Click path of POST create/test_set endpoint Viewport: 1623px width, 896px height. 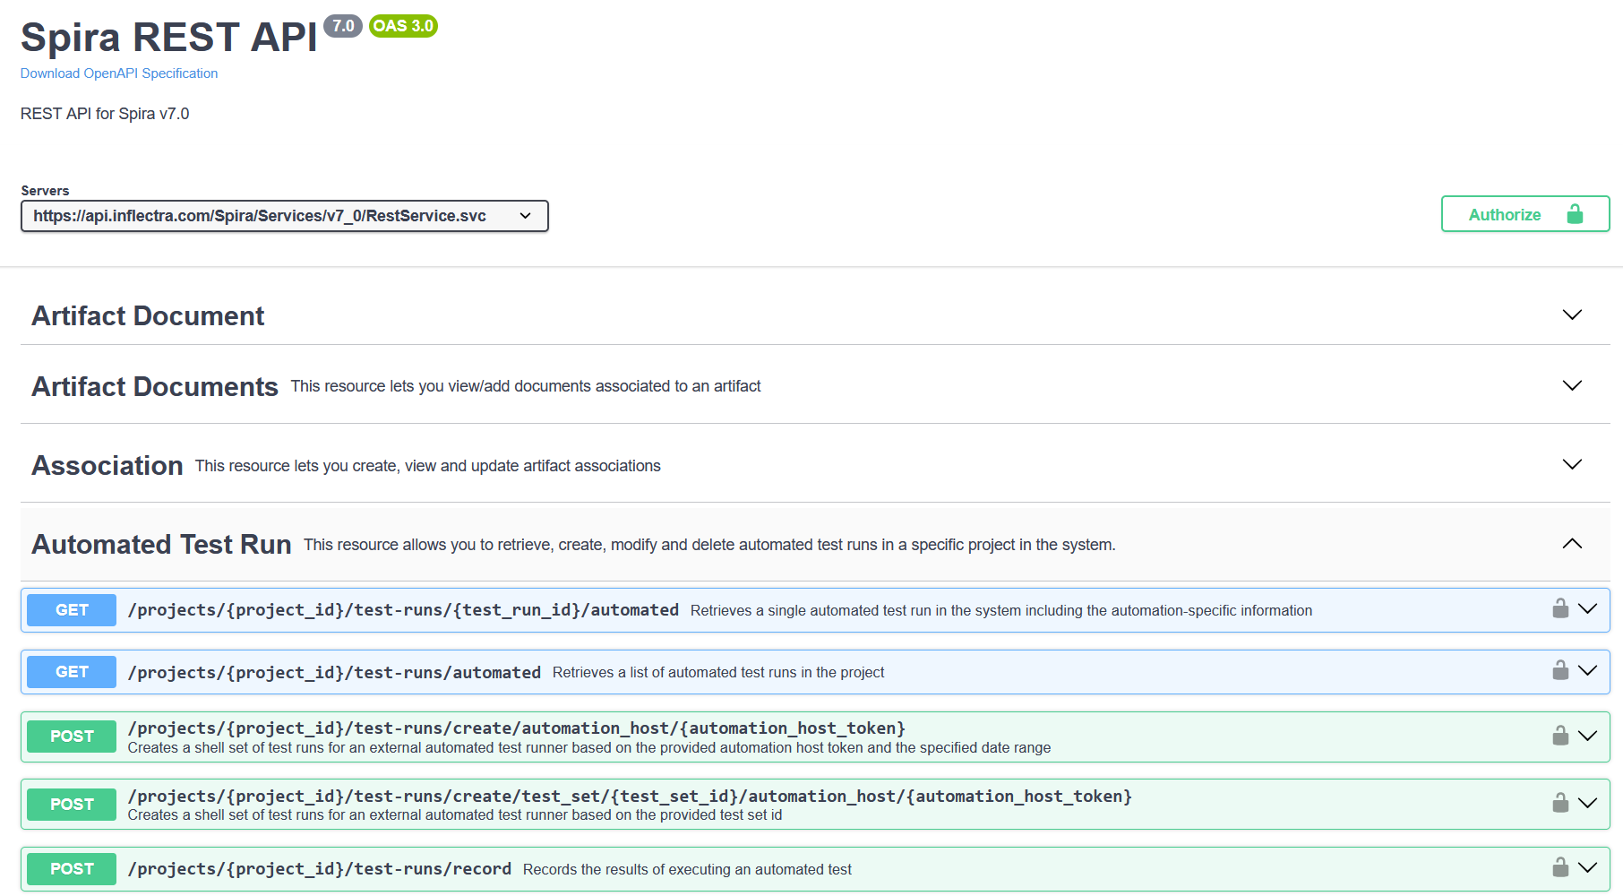(x=629, y=797)
